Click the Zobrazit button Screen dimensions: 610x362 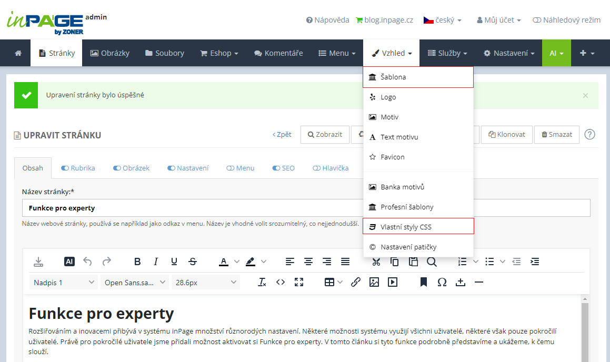pos(325,135)
